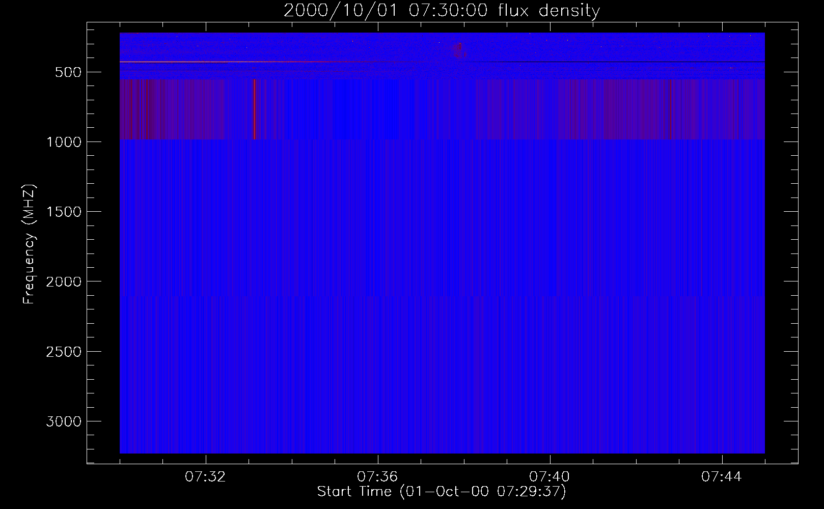Click the 'Start Time (01-Oct-00 07:29:37)' x-axis label
Screen dimensions: 824x509
pos(442,492)
